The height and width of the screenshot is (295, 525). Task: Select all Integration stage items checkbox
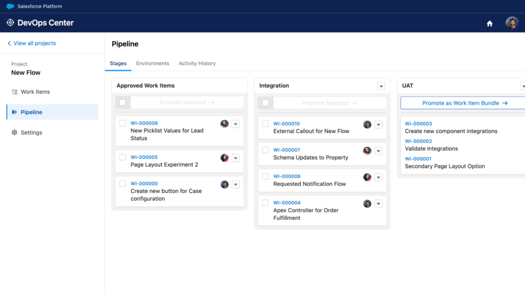click(x=266, y=102)
